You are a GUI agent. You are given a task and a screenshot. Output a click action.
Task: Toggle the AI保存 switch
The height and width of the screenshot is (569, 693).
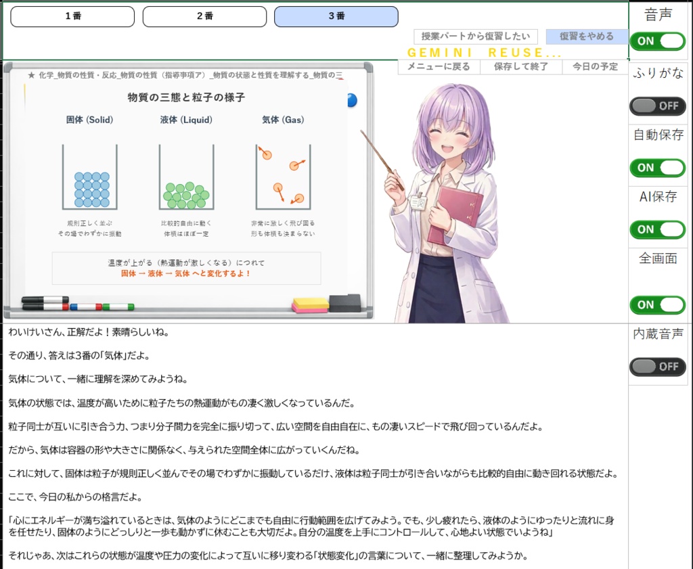(658, 230)
